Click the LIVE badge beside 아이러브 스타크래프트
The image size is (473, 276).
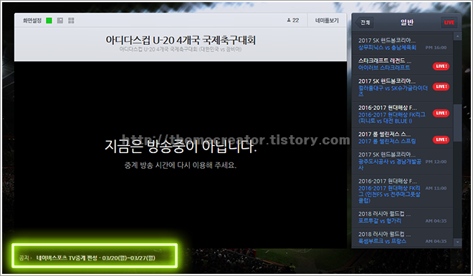pos(441,66)
